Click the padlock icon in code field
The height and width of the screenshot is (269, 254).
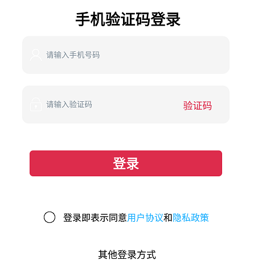[36, 105]
